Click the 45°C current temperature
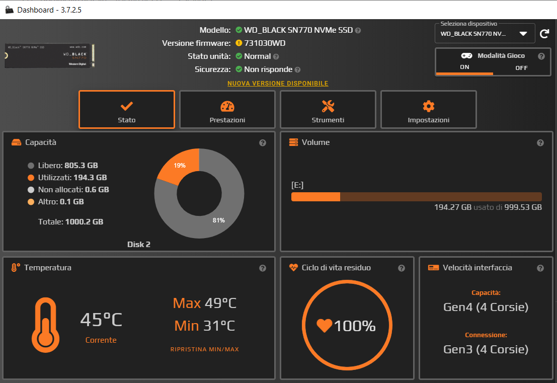This screenshot has height=383, width=557. pyautogui.click(x=101, y=320)
